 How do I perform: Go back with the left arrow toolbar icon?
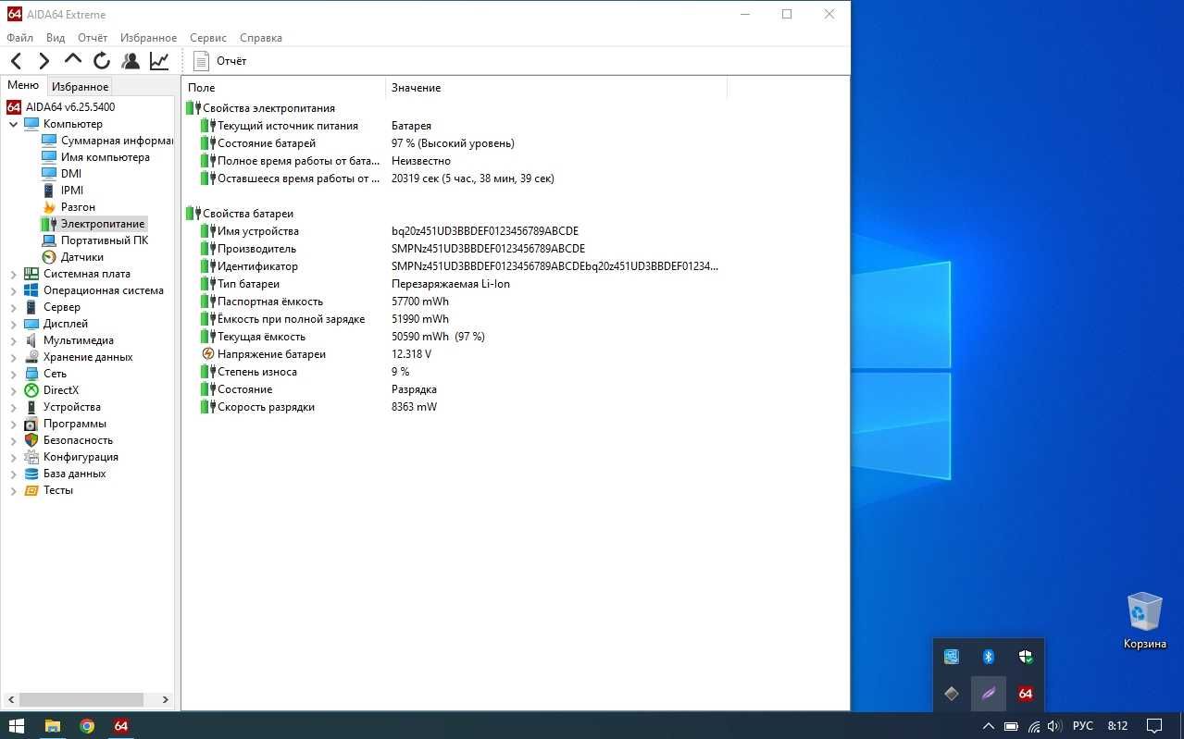(x=17, y=61)
